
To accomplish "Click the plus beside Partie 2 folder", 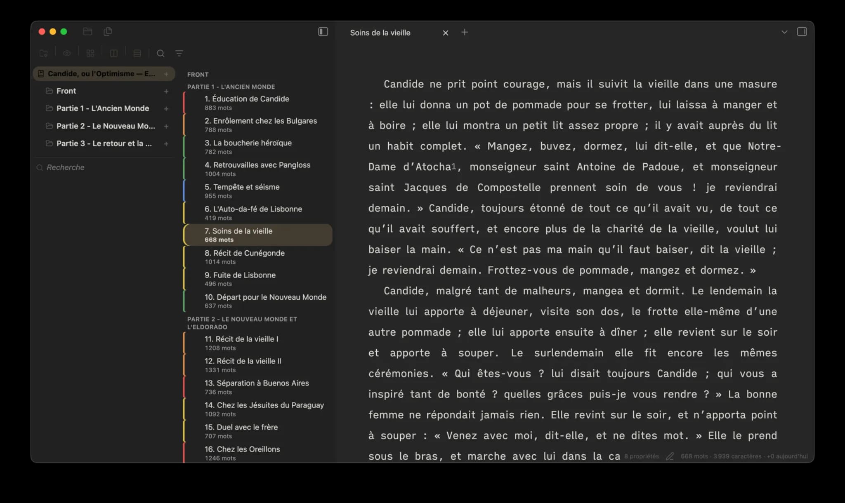I will 166,126.
